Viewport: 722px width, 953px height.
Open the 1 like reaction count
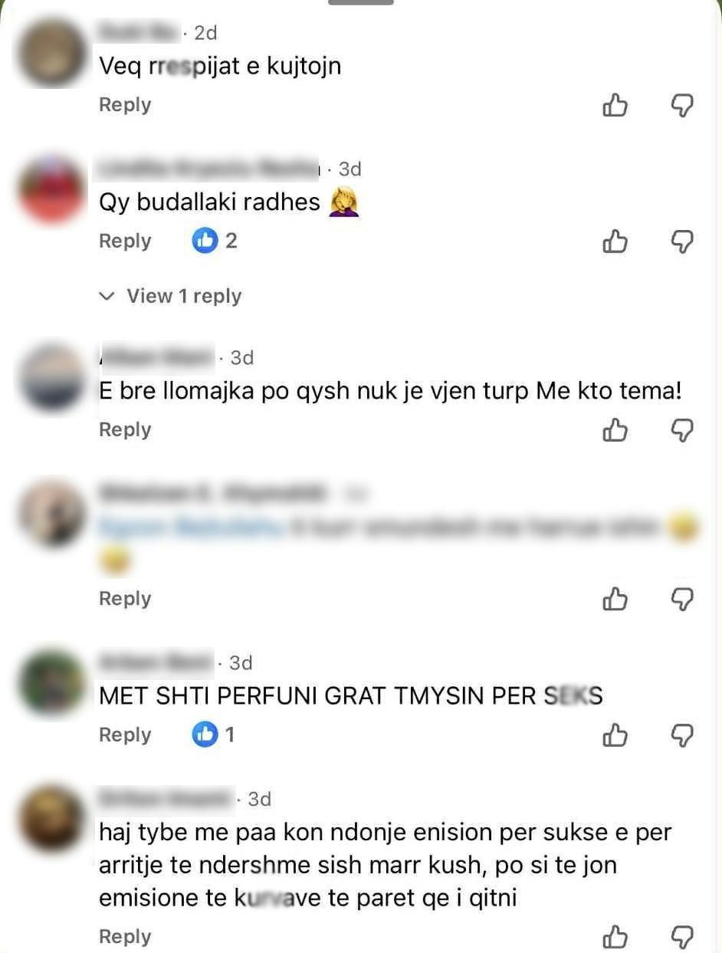click(213, 734)
